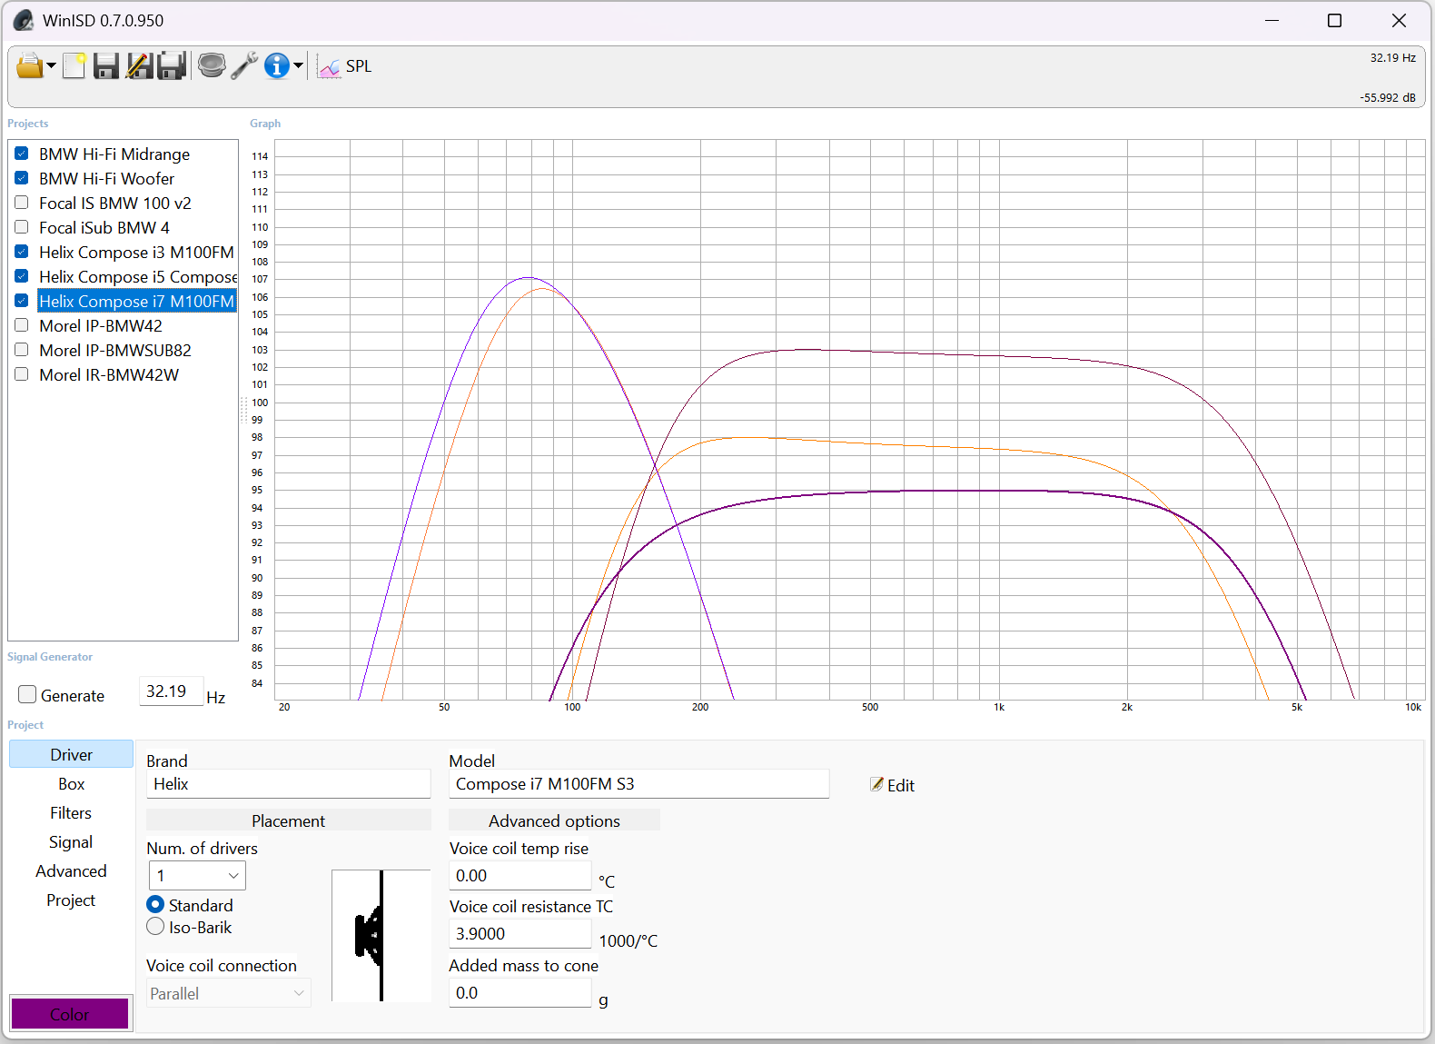Expand the open-folder dropdown arrow
The width and height of the screenshot is (1435, 1044).
click(x=51, y=66)
